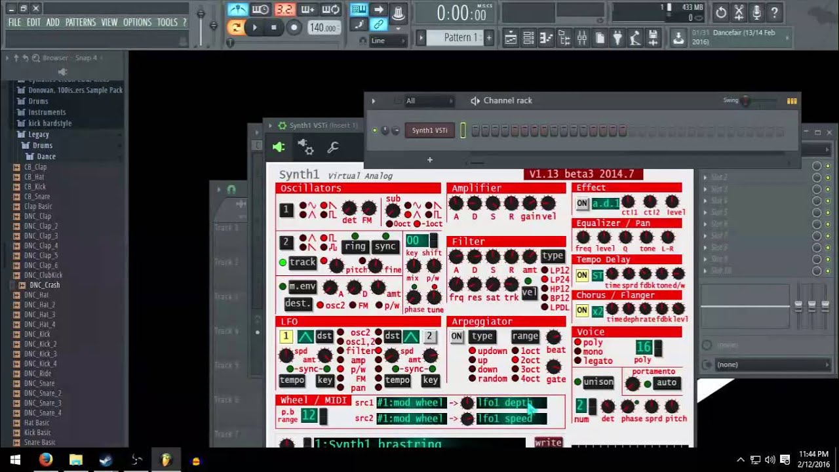Open FL Studio icon in Windows taskbar

tap(166, 460)
